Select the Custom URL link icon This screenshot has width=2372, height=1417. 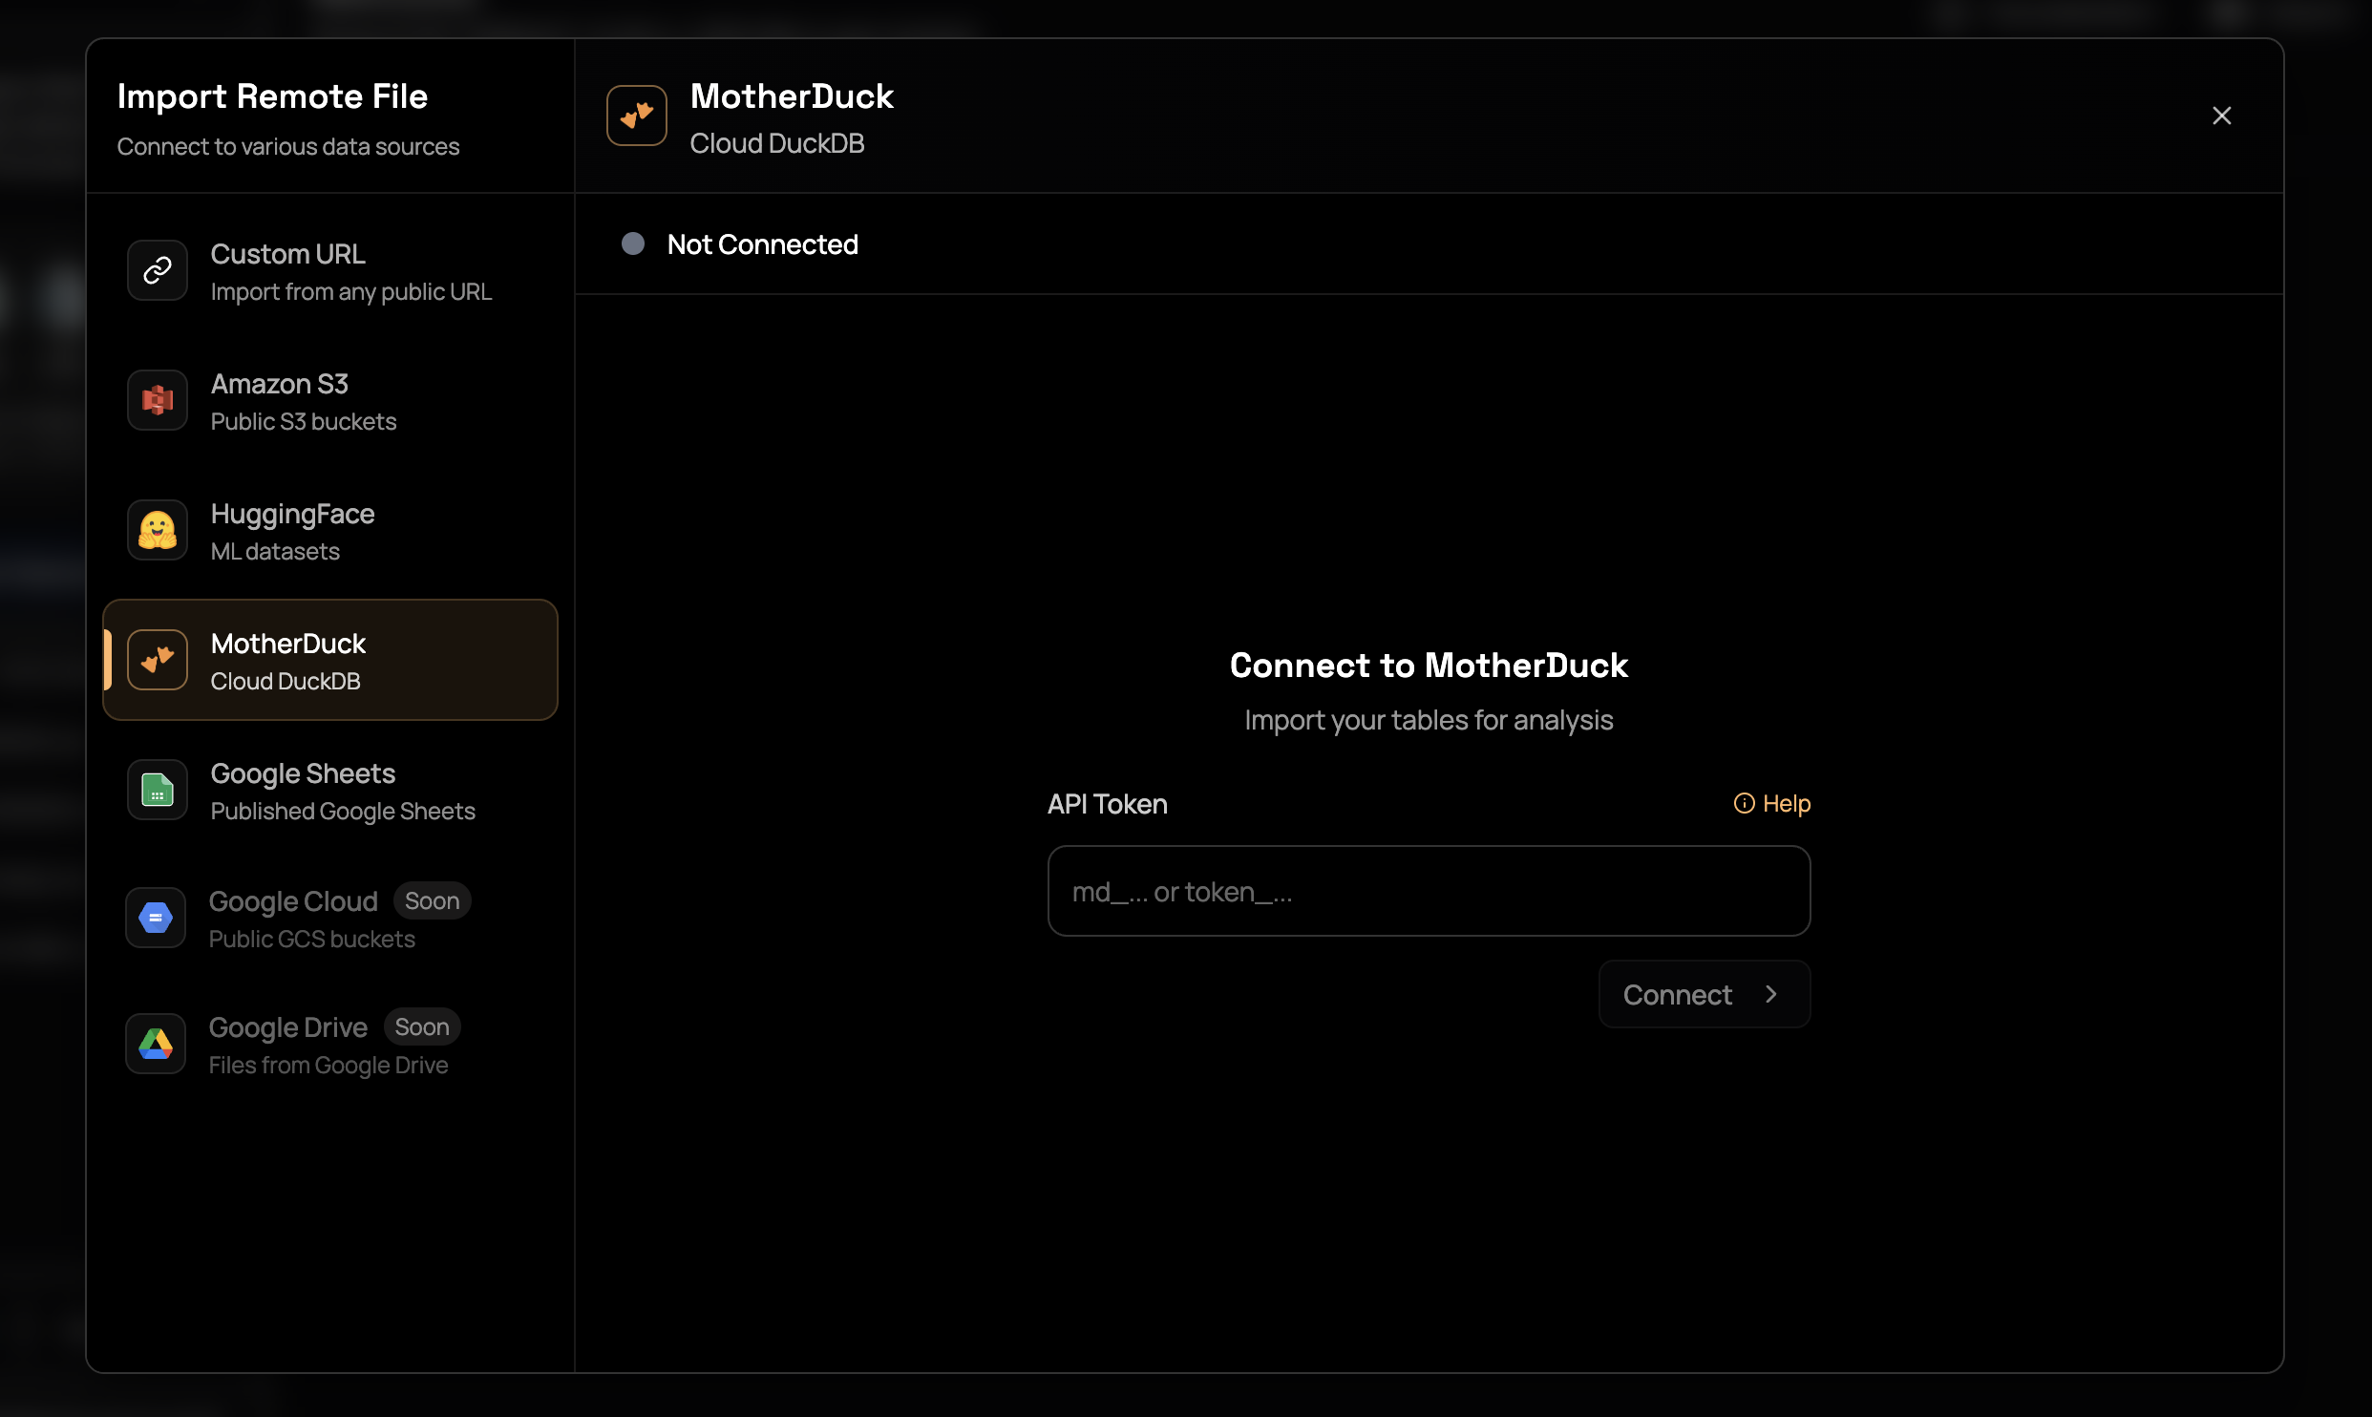click(157, 270)
